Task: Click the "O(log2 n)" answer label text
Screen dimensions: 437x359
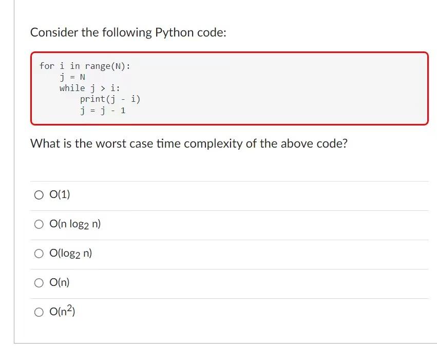Action: [x=70, y=254]
